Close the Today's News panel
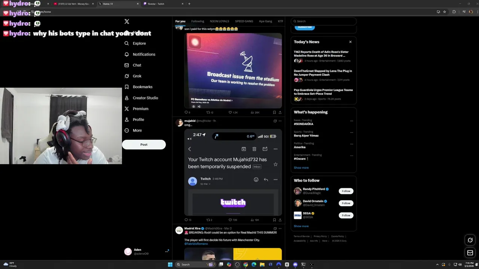 pyautogui.click(x=350, y=42)
